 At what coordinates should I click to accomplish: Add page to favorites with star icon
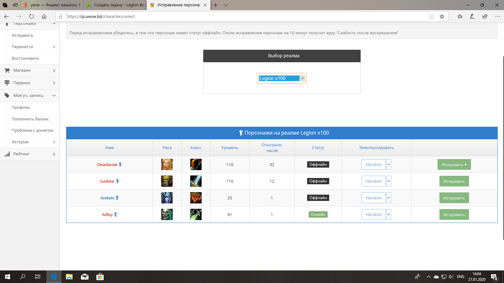(442, 17)
